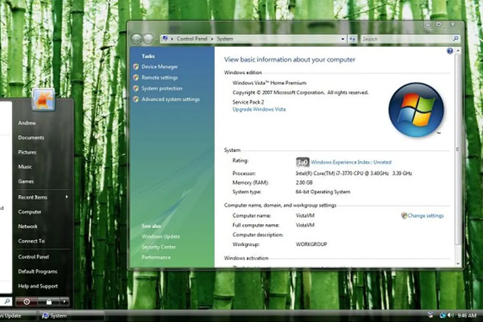Image resolution: width=483 pixels, height=322 pixels.
Task: Open Help and Support from Start menu
Action: pyautogui.click(x=38, y=286)
